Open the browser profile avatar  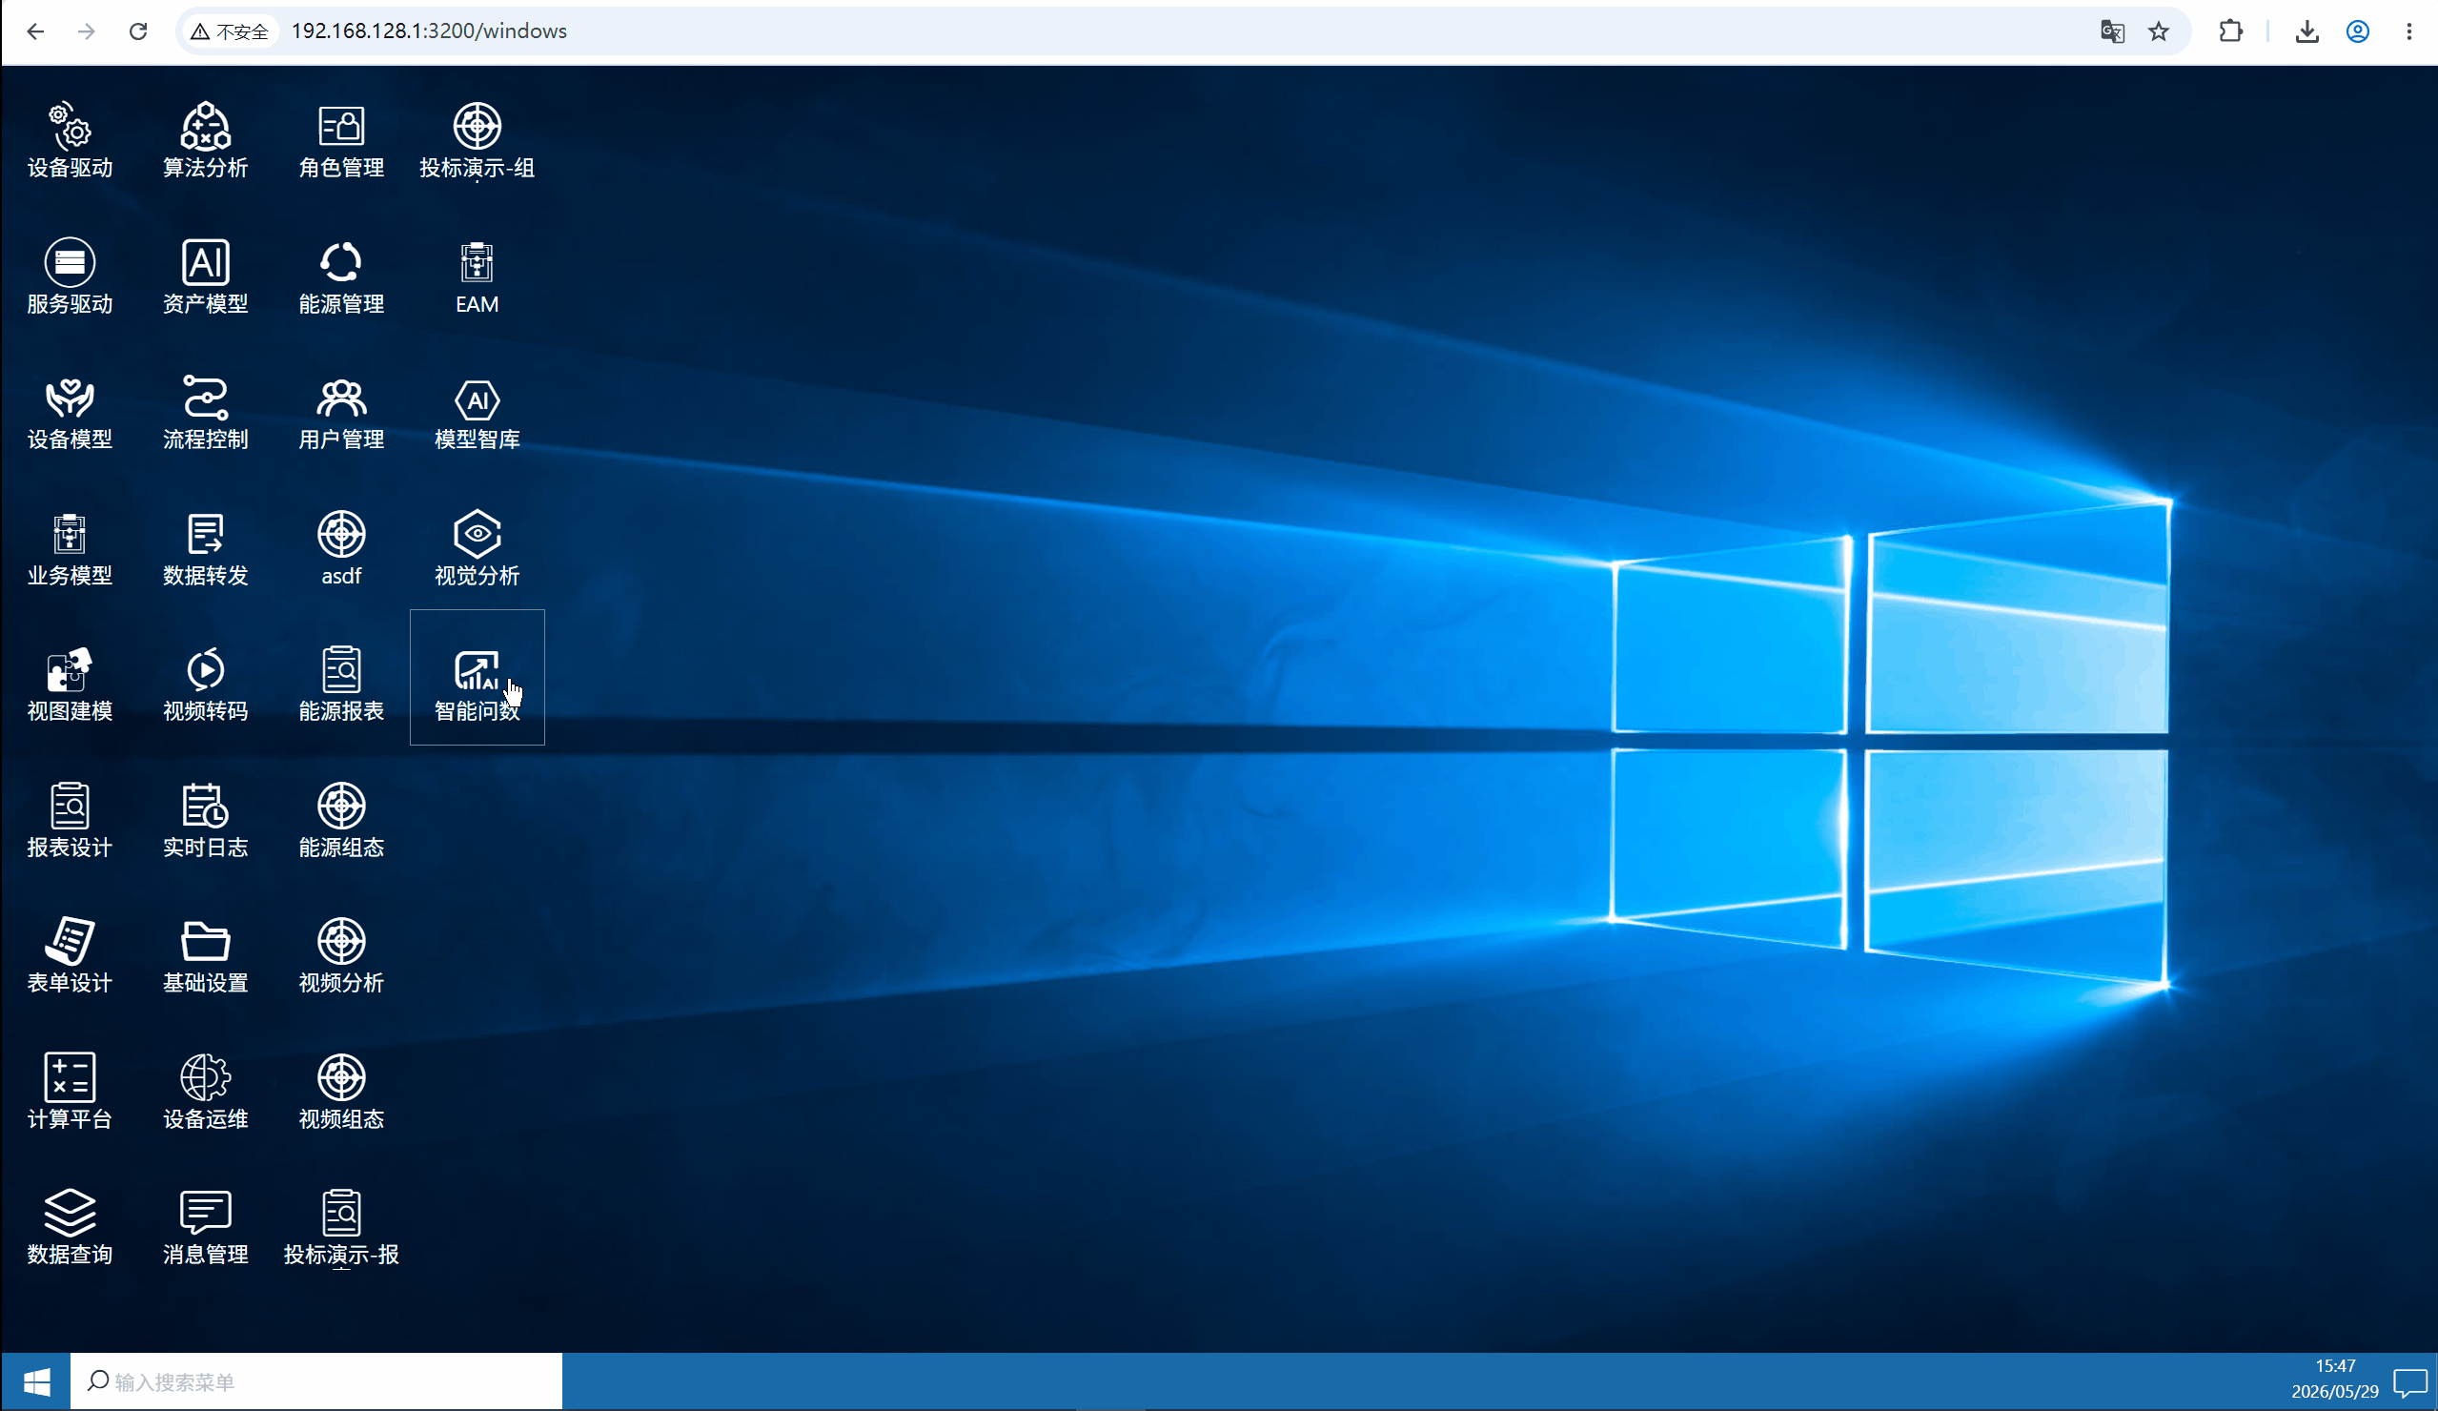coord(2358,31)
